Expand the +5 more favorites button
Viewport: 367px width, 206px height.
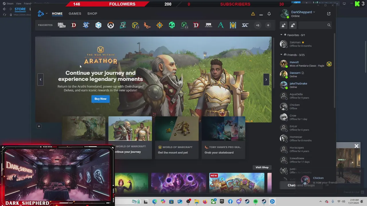[x=257, y=25]
